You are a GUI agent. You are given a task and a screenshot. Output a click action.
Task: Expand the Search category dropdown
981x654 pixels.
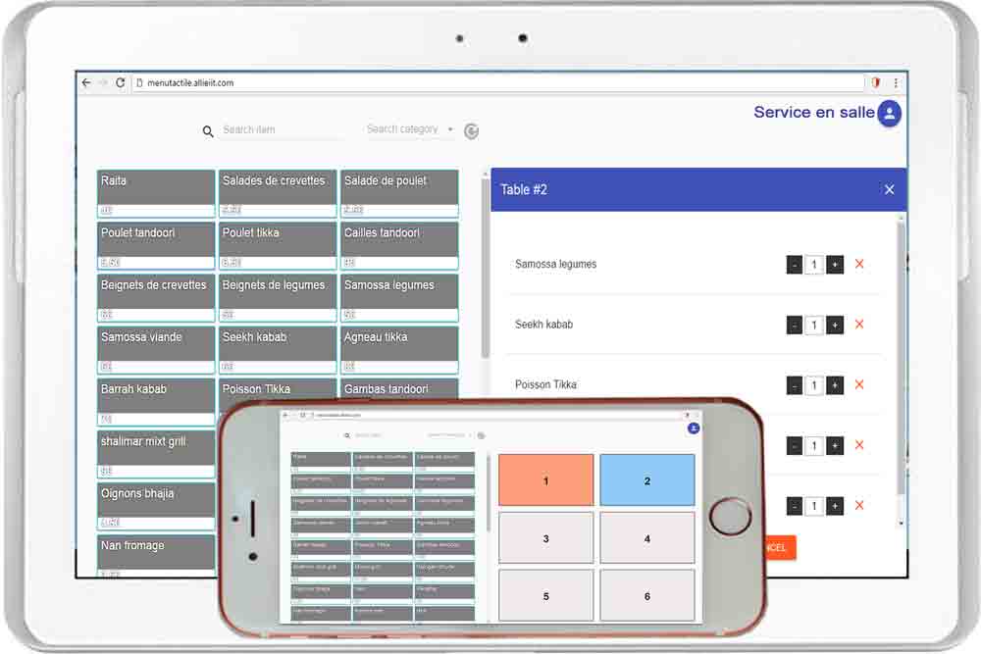(x=450, y=129)
